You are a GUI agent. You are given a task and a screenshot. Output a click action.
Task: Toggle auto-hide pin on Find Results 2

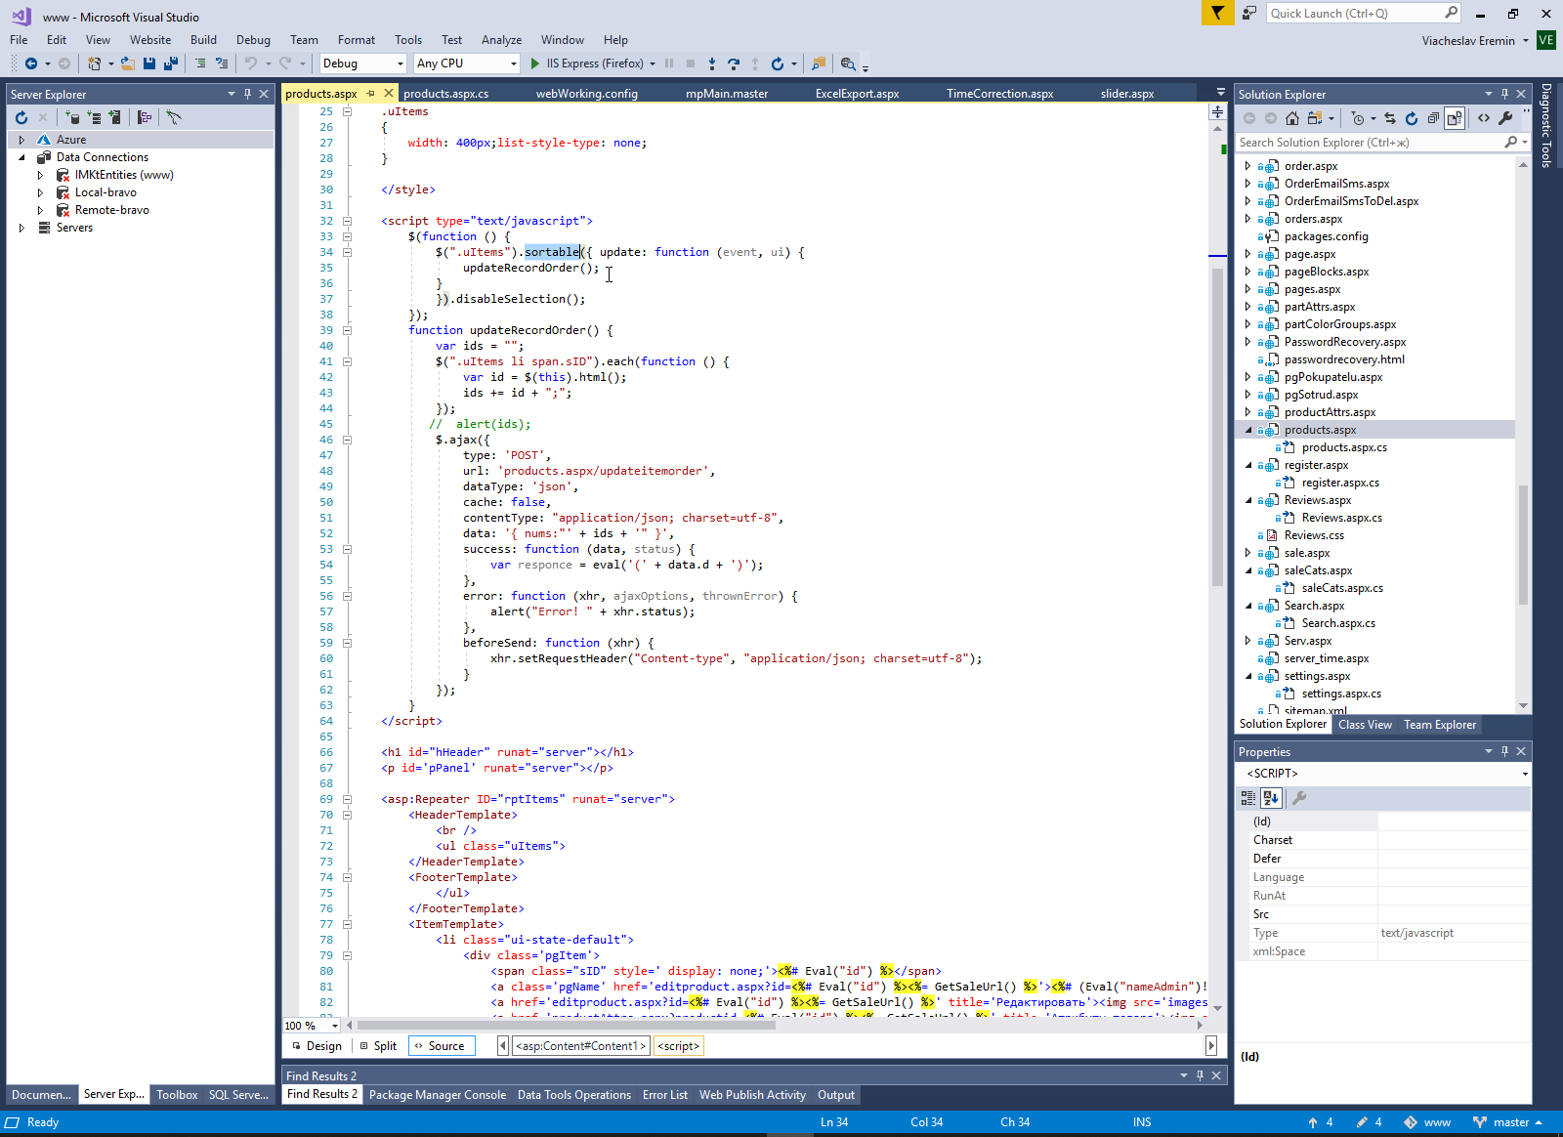click(x=1200, y=1075)
